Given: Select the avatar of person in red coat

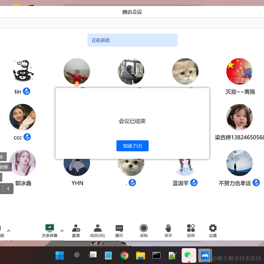Looking at the screenshot, I should pyautogui.click(x=77, y=71).
